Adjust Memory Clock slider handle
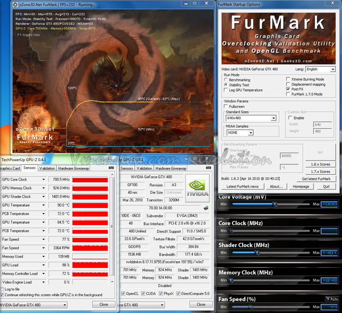The height and width of the screenshot is (313, 342). click(231, 280)
